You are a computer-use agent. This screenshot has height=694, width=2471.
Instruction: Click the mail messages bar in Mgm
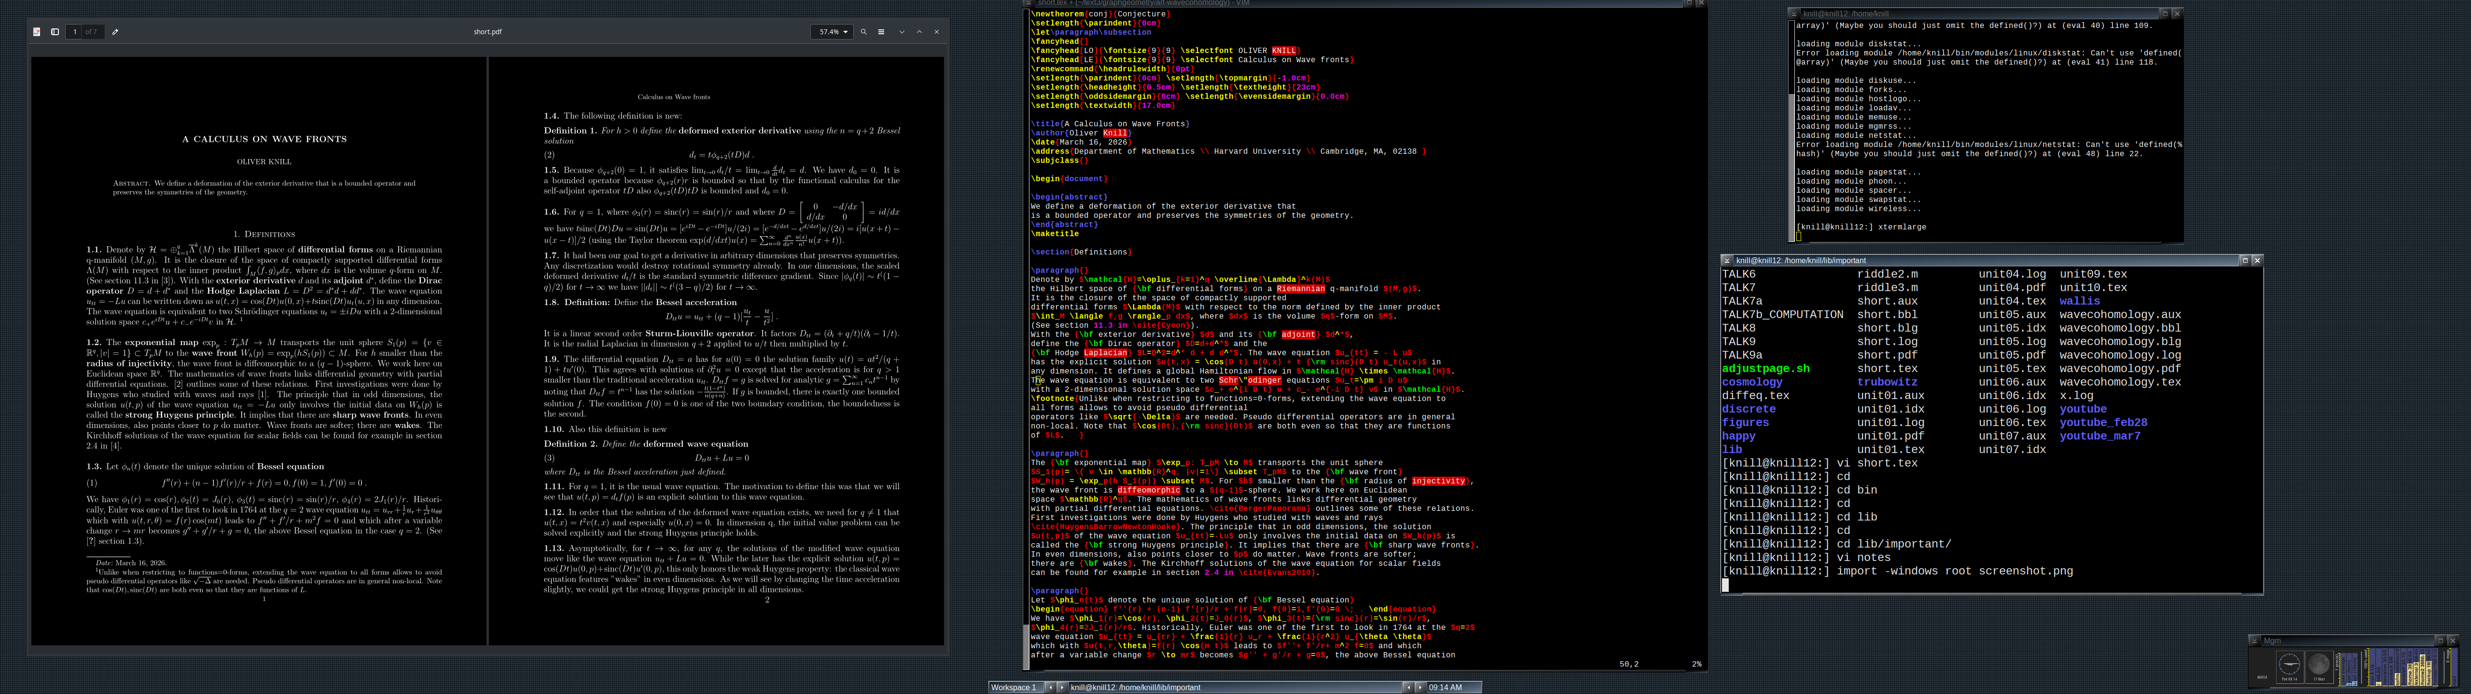[x=2454, y=667]
